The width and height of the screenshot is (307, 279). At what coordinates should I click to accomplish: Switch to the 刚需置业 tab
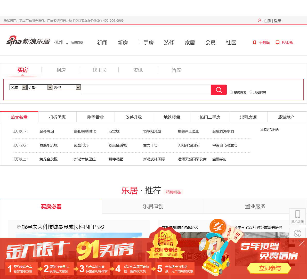coord(95,117)
